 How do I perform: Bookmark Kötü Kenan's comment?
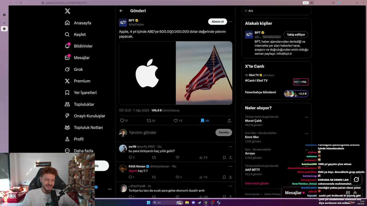[x=224, y=177]
